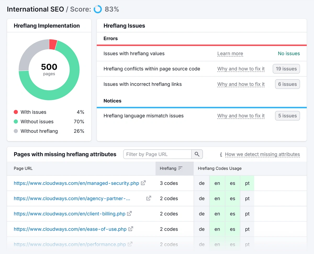Open managed-security.php via its external link icon
314x254 pixels.
click(143, 183)
